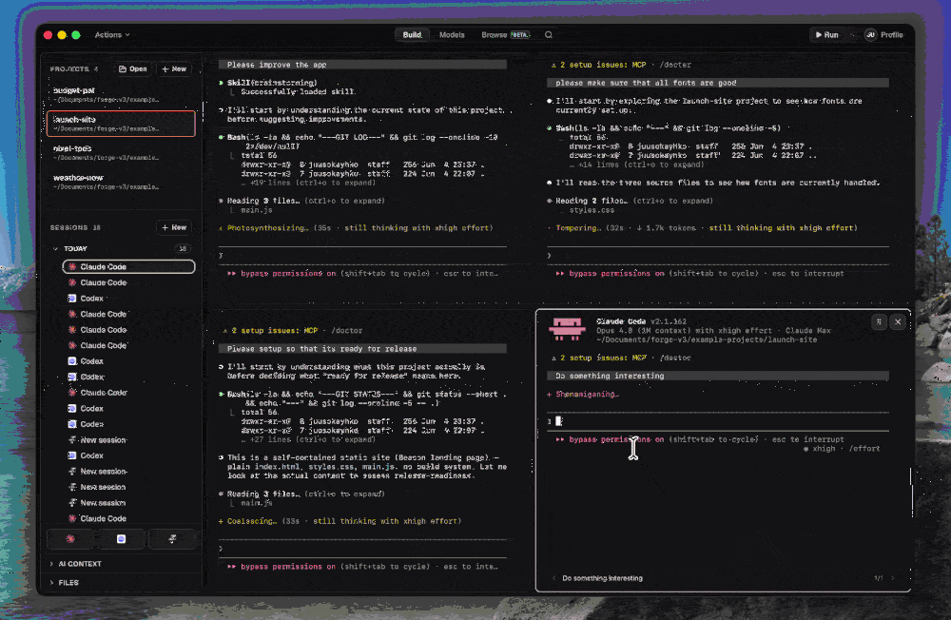Add a new project with + New in Projects
951x620 pixels.
tap(174, 68)
